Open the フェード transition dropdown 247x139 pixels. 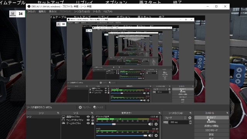(x=175, y=118)
